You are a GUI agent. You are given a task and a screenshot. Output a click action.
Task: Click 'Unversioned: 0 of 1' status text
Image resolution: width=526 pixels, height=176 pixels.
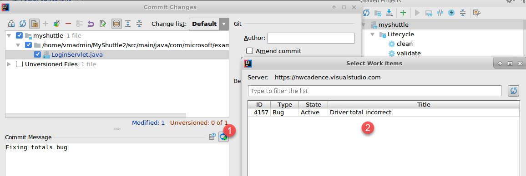pos(198,123)
